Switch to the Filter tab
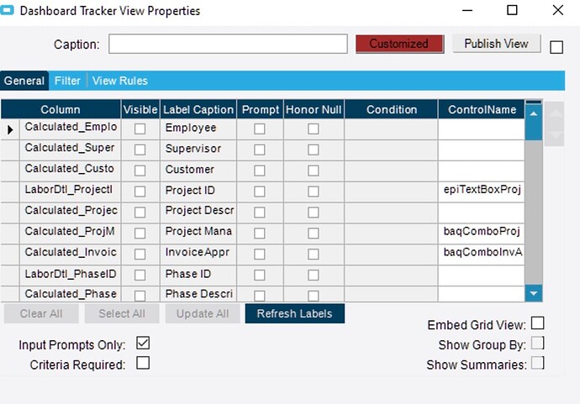The height and width of the screenshot is (404, 580). coord(68,81)
